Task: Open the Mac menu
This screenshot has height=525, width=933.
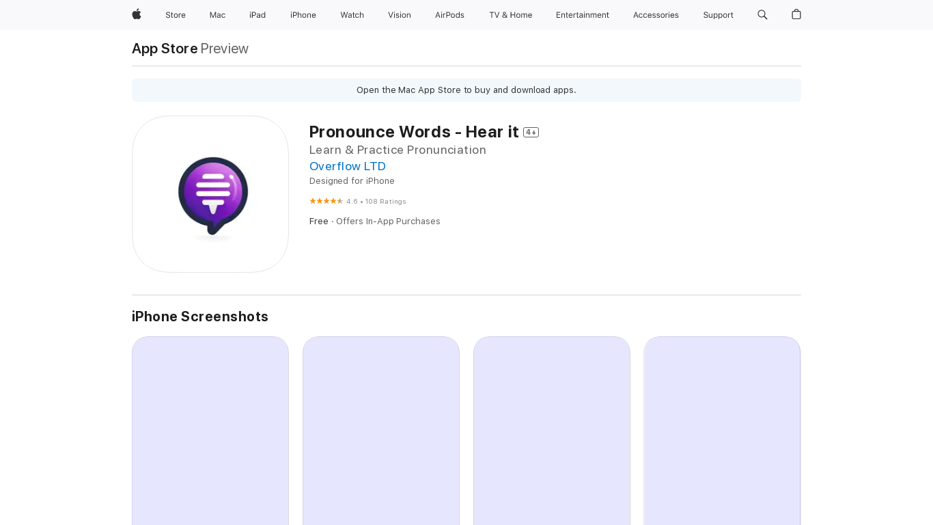Action: (x=217, y=15)
